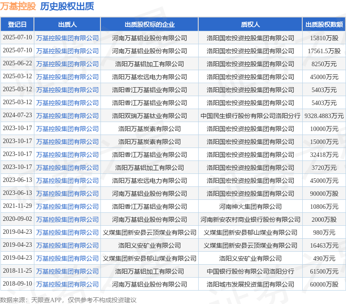Select the 洛阳双瑞万基钛业有限公司 cell
This screenshot has height=304, width=346.
click(x=149, y=116)
